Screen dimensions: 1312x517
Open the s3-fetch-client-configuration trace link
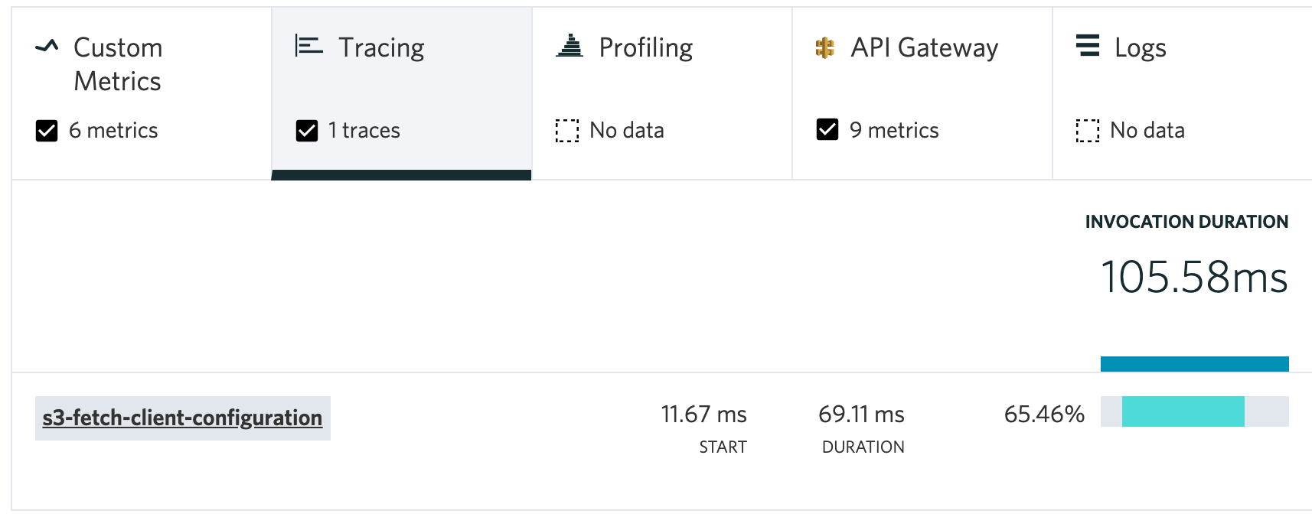[x=182, y=418]
